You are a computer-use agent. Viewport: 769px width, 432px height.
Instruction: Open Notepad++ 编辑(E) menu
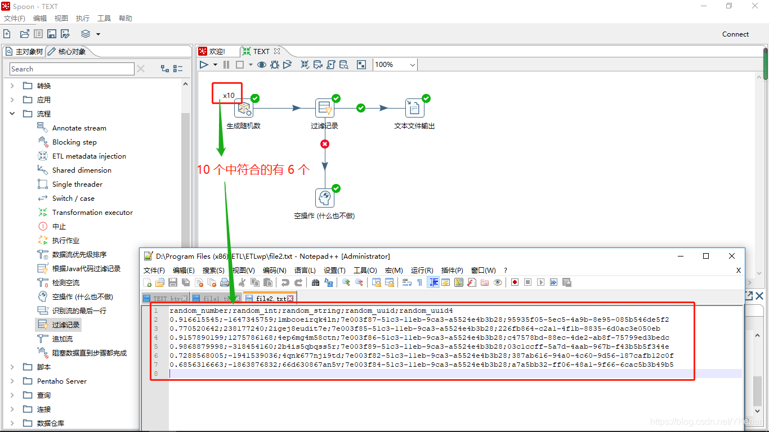(x=184, y=271)
